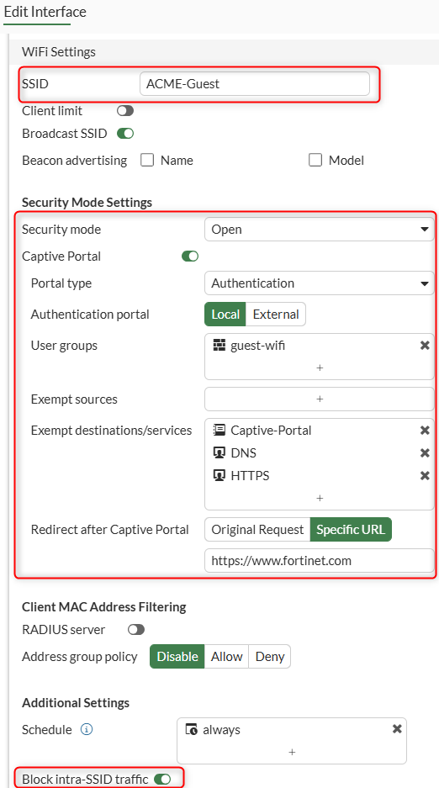Click the Schedule info icon
This screenshot has height=788, width=439.
point(87,729)
